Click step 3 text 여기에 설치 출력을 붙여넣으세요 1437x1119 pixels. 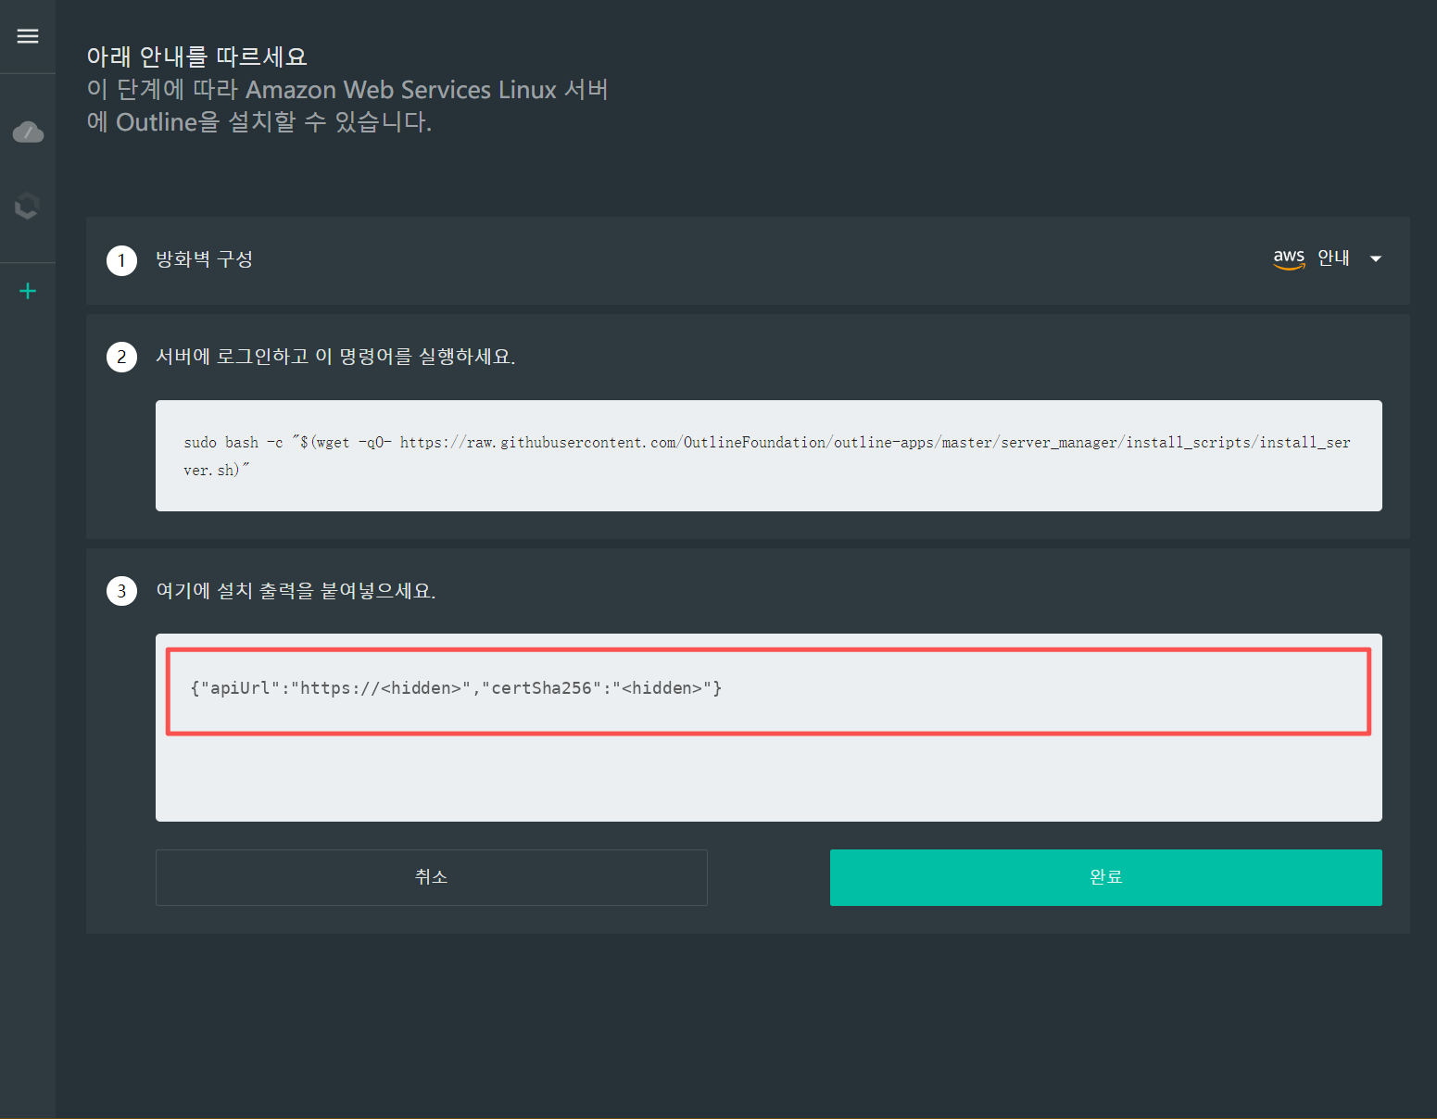pyautogui.click(x=296, y=591)
